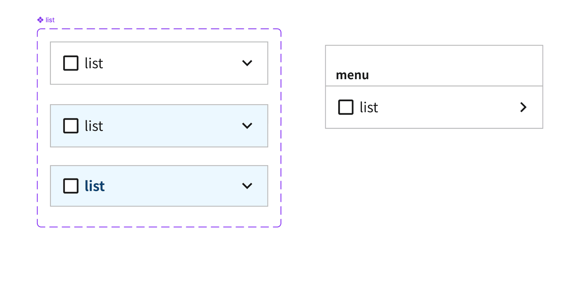The height and width of the screenshot is (284, 584).
Task: Click the bold blue "list" label
Action: tap(94, 186)
